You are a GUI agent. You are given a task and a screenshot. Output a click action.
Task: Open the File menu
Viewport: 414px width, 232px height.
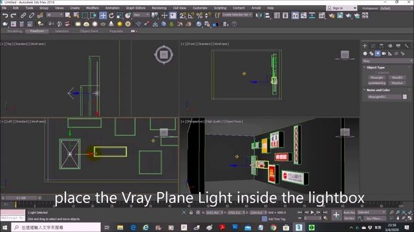pos(4,8)
